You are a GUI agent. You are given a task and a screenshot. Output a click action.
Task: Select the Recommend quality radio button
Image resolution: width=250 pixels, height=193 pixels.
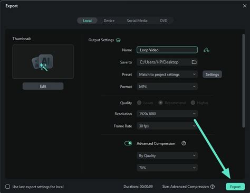[x=160, y=103]
